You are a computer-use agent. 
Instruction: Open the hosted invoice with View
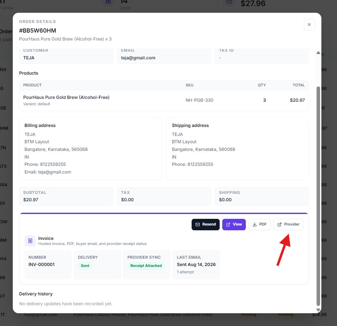coord(234,224)
